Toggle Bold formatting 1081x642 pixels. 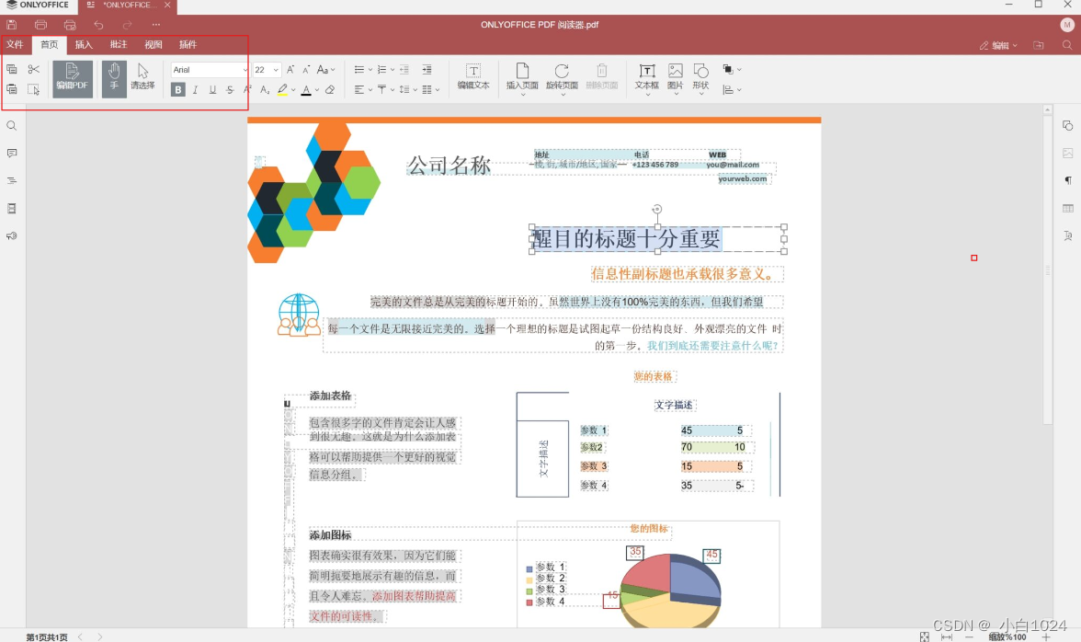click(178, 89)
